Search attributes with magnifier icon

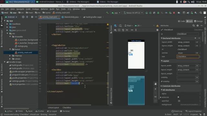(x=193, y=25)
